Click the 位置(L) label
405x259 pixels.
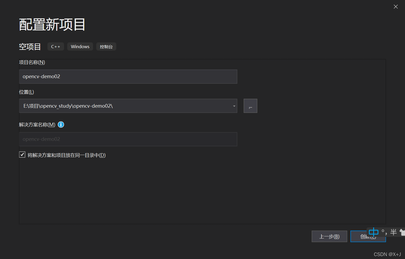(26, 92)
